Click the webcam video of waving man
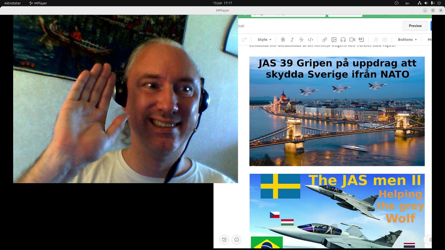 click(x=125, y=99)
